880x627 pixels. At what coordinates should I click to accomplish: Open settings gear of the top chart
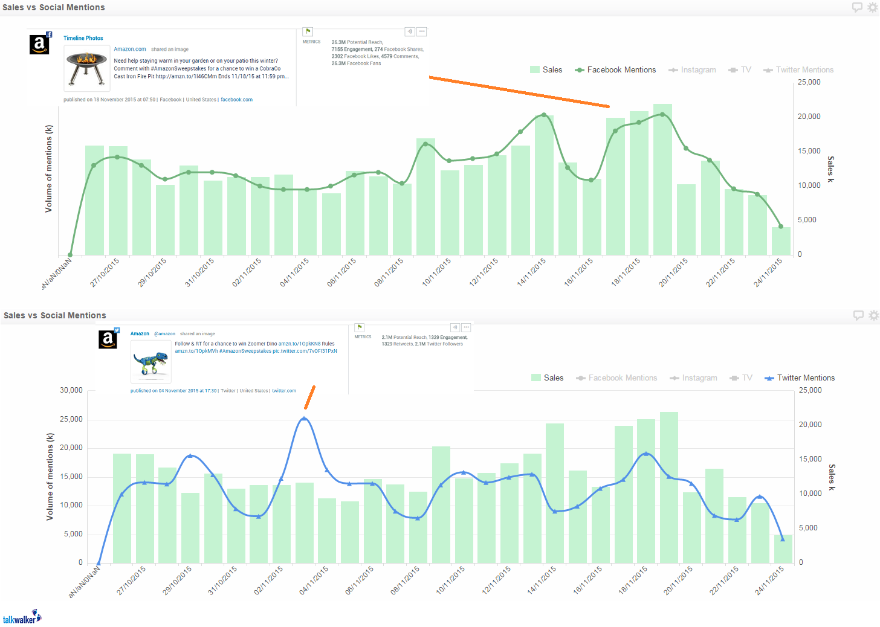872,7
